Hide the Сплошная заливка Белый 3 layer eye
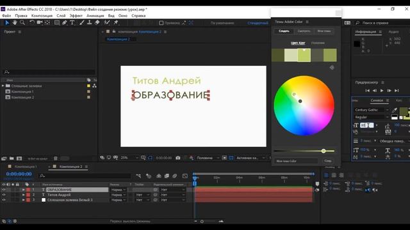Screen dimensions: 410x230 (4, 200)
